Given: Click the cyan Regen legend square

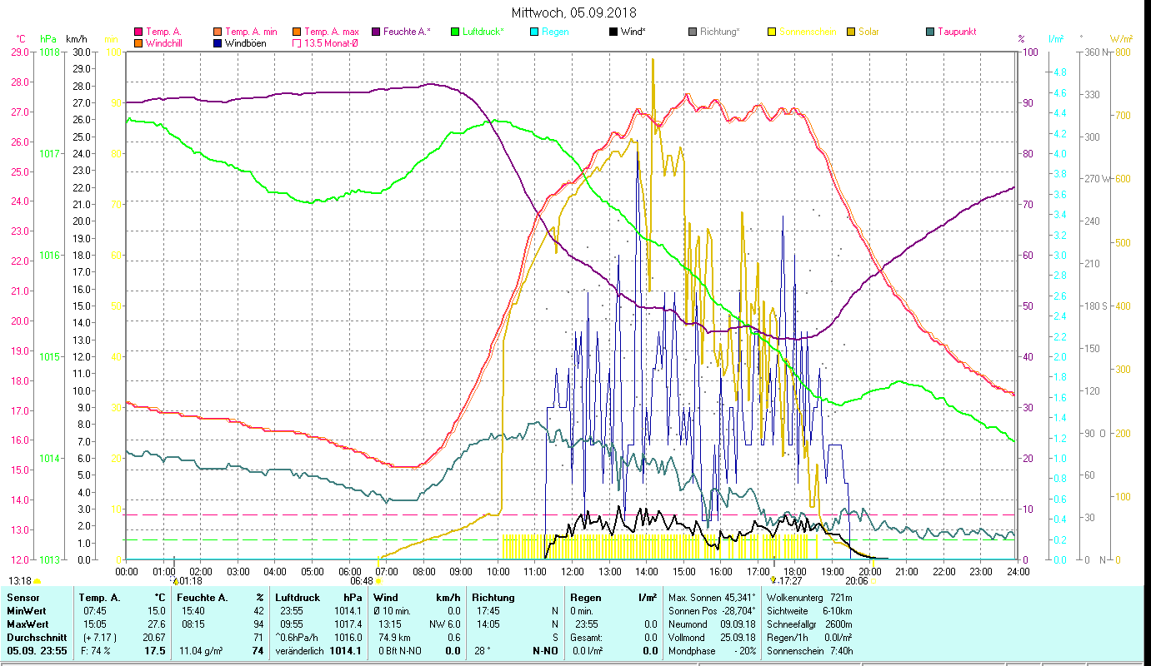Looking at the screenshot, I should 534,32.
